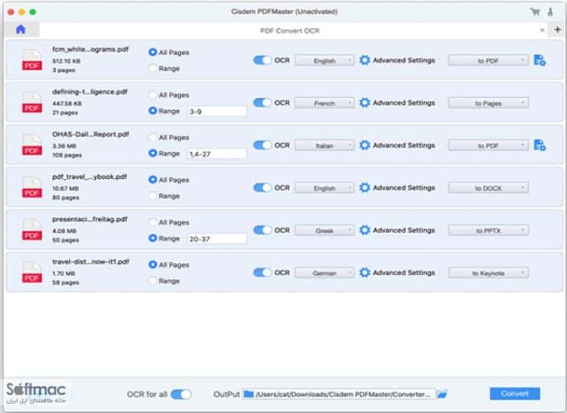Open 'to Keynote' output format dropdown
567x413 pixels.
[488, 273]
